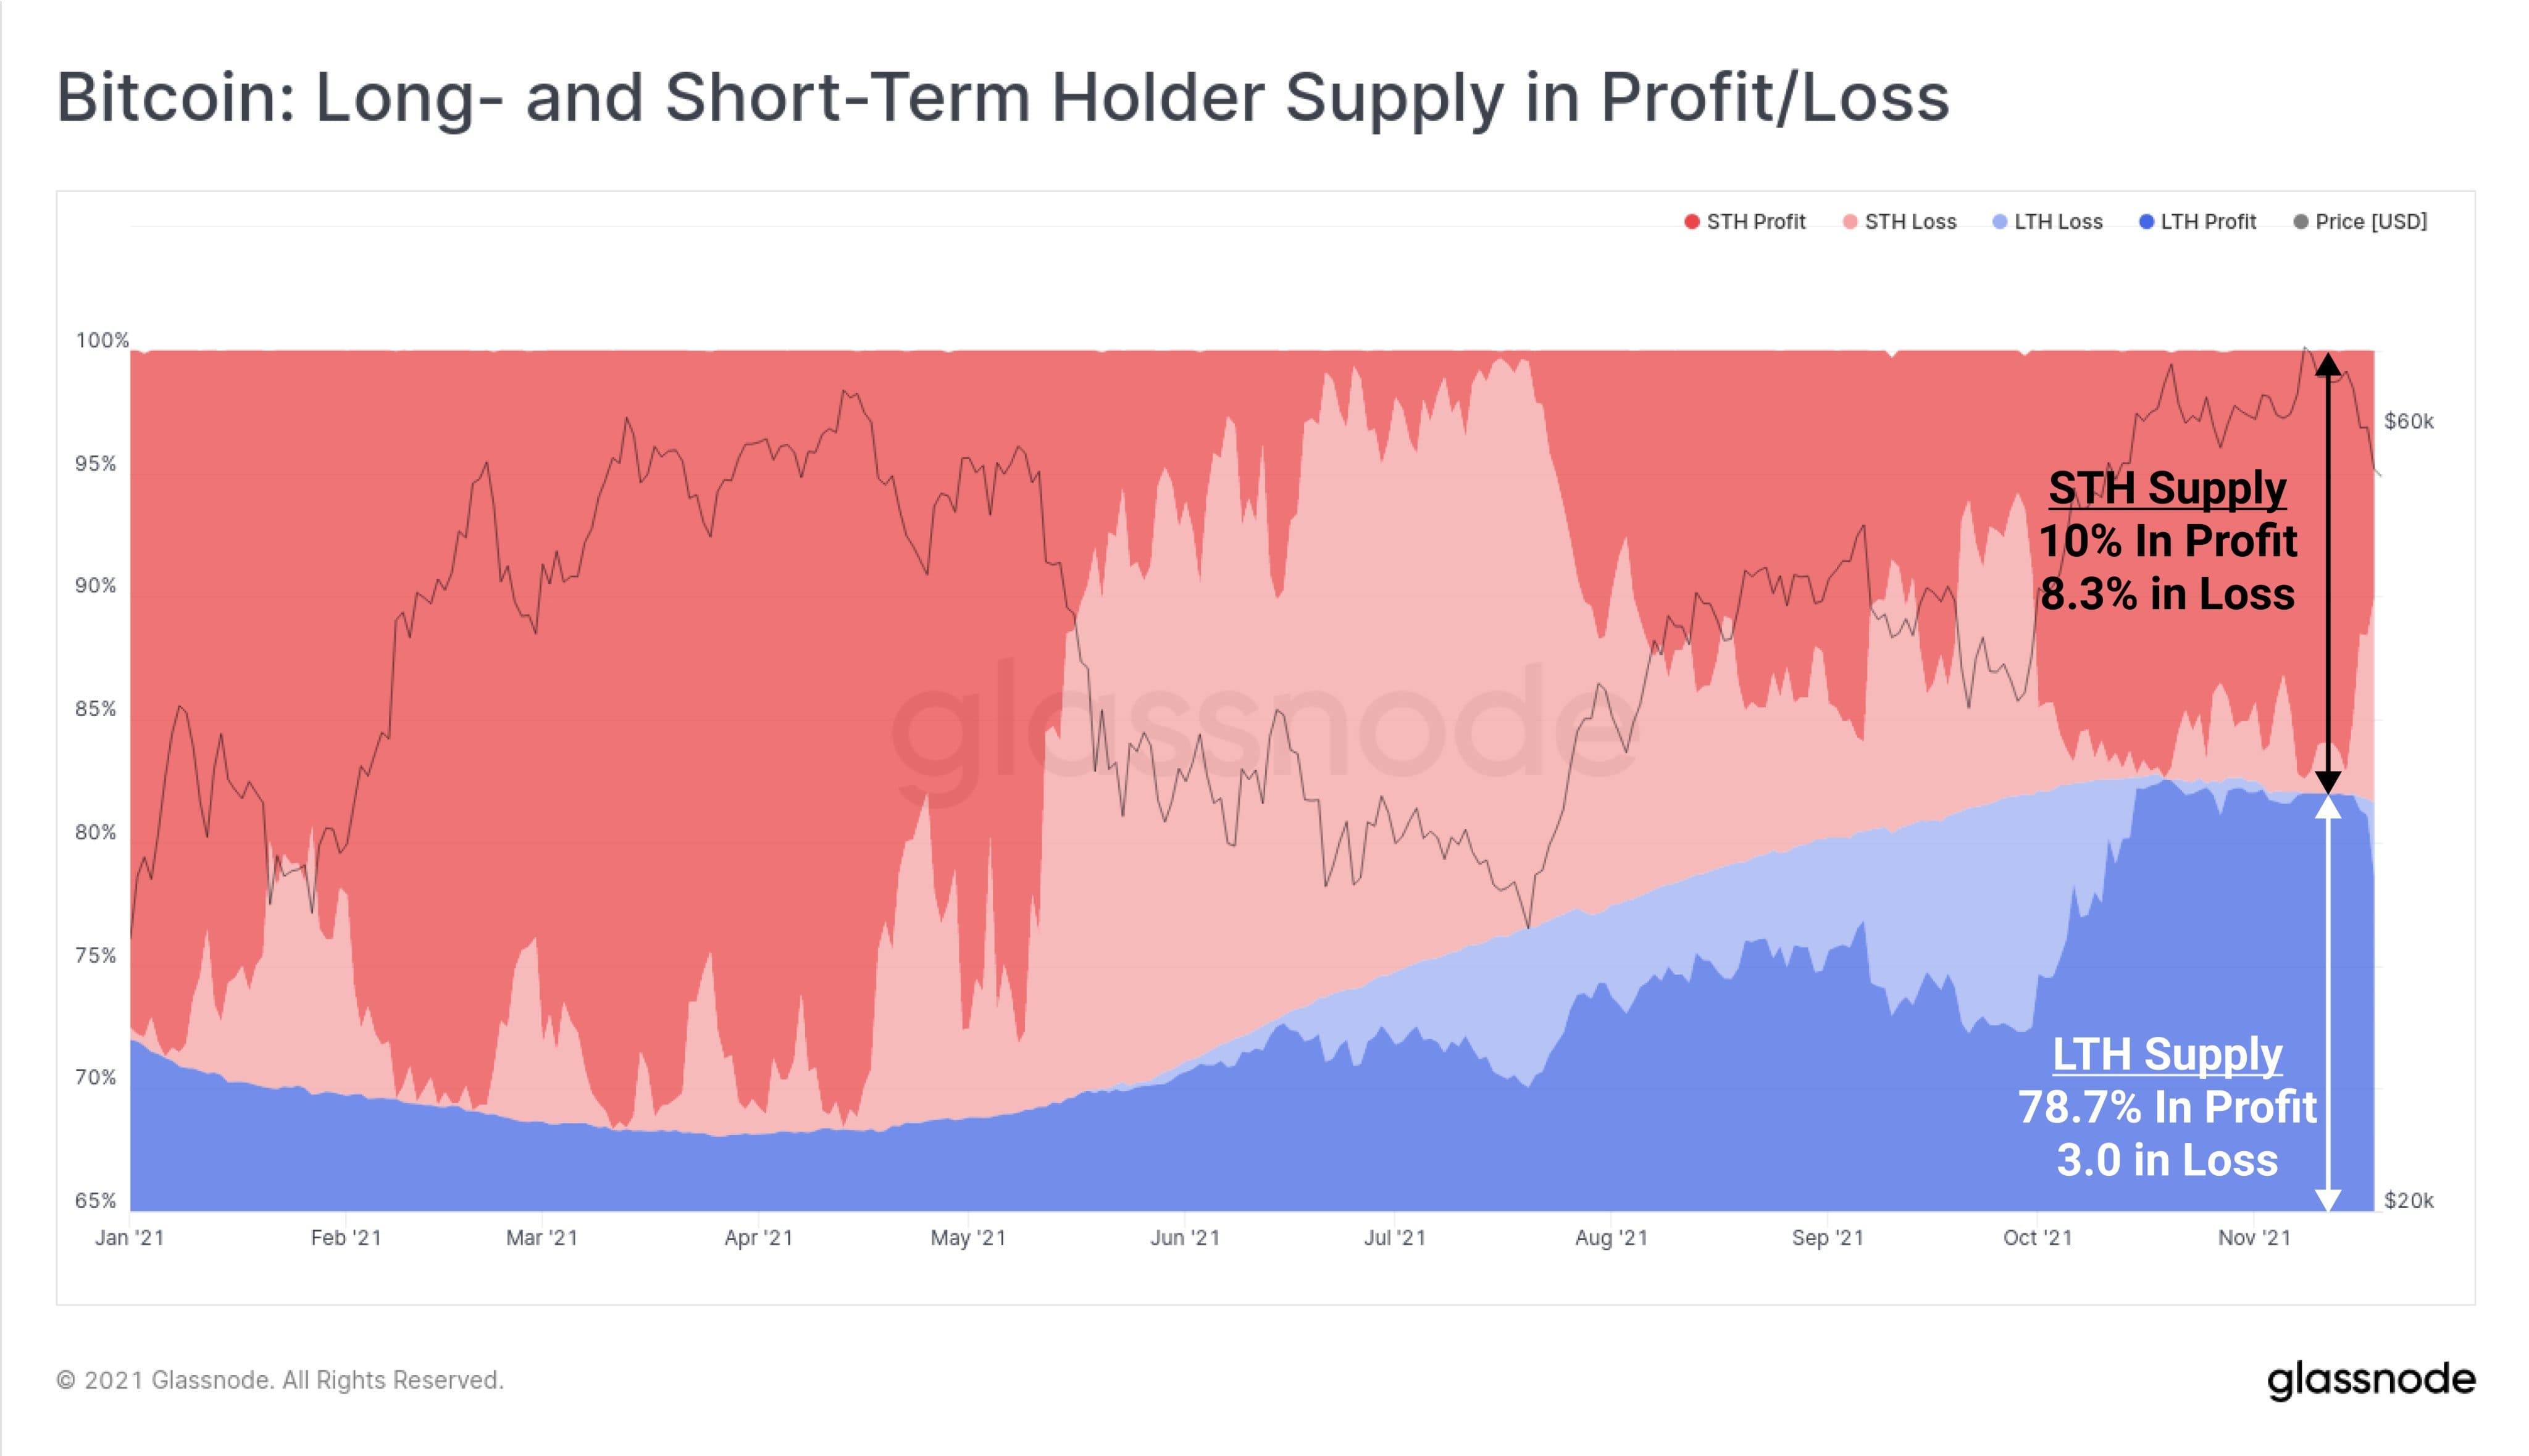This screenshot has width=2529, height=1456.
Task: Select the Nov '21 x-axis label
Action: click(2254, 1238)
